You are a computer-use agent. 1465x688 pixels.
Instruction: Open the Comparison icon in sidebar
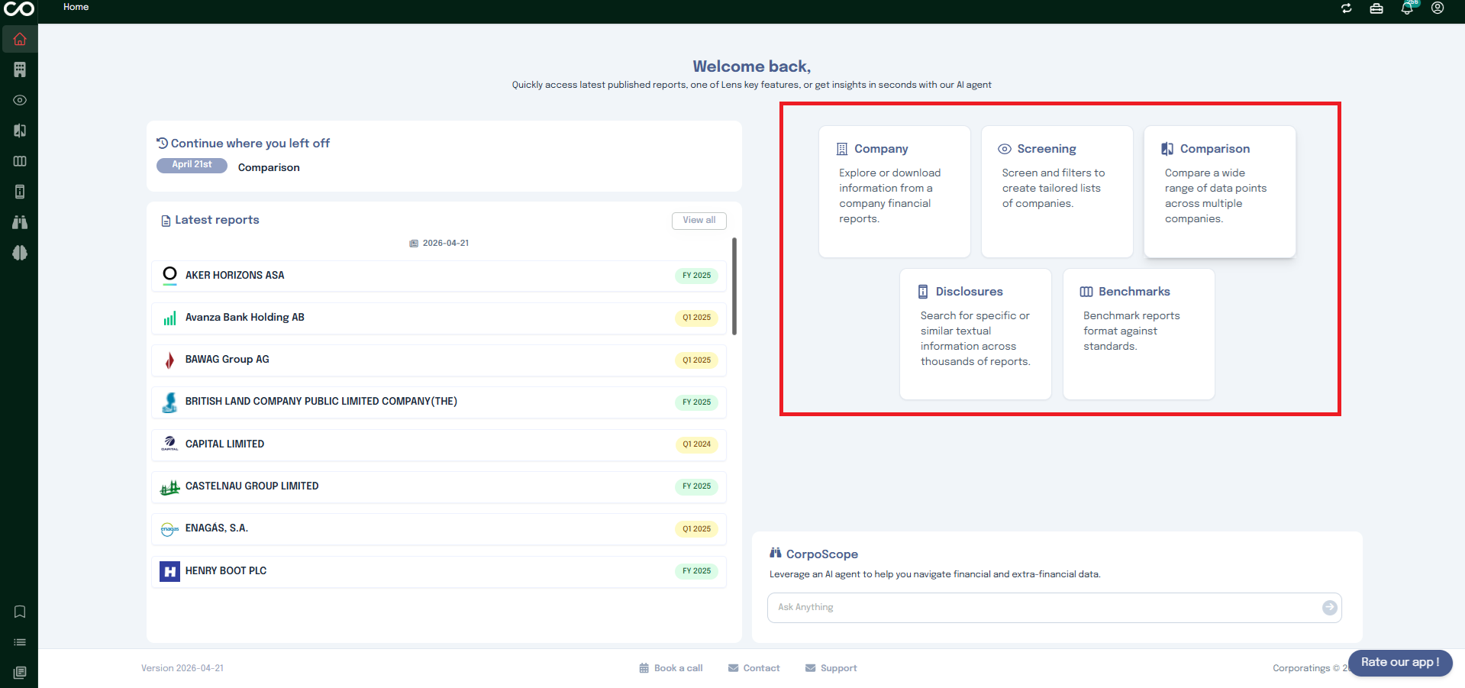pyautogui.click(x=20, y=131)
